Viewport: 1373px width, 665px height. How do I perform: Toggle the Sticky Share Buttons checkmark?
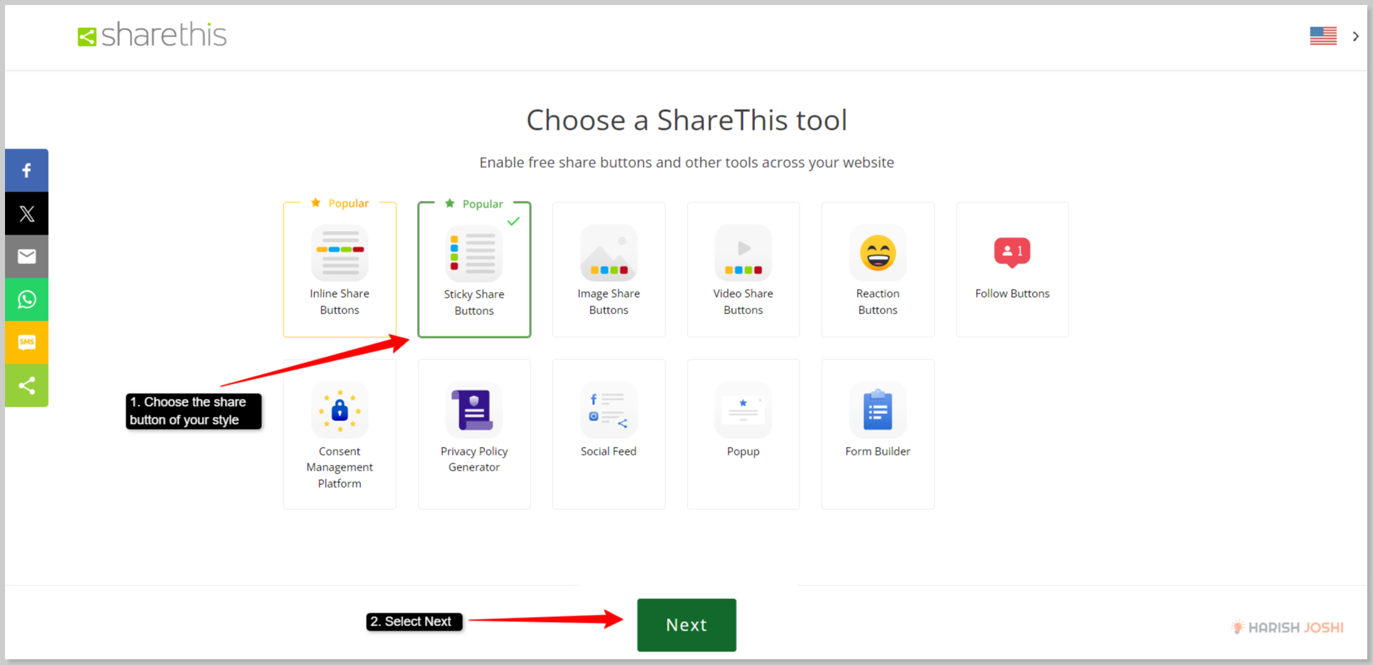(x=513, y=222)
